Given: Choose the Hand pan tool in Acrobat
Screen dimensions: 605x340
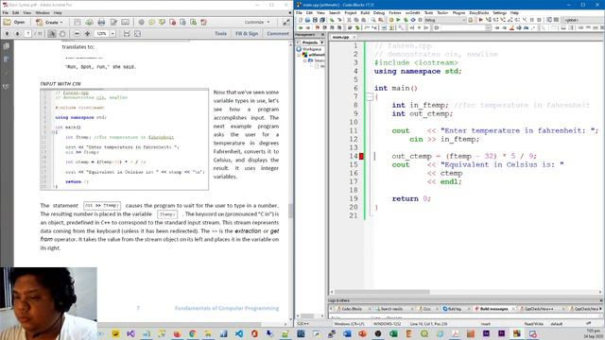Looking at the screenshot, I should 62,34.
